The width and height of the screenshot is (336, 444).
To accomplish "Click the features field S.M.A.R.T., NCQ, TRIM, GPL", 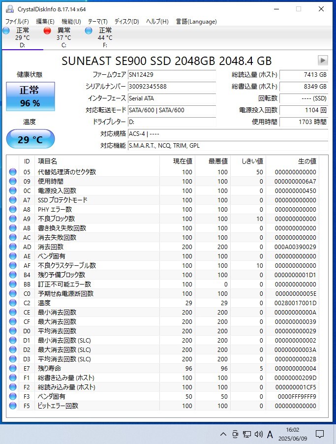I will tap(228, 146).
